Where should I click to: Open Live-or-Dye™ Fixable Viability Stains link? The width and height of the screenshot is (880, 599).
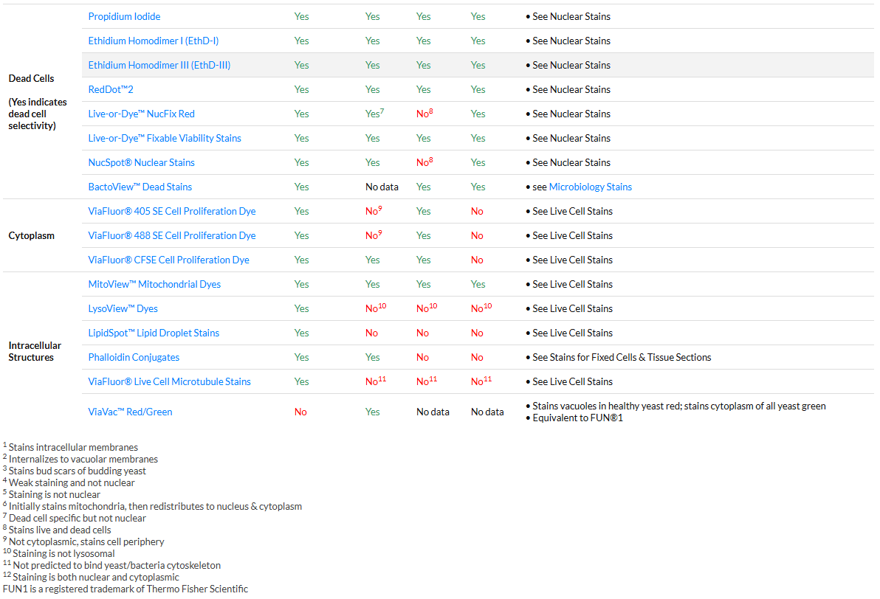pyautogui.click(x=165, y=138)
